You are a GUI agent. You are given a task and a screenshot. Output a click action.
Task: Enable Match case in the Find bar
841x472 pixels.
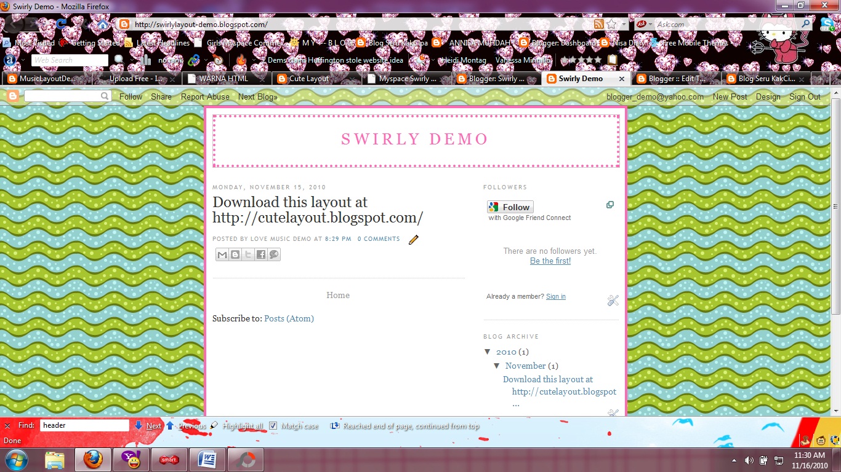pyautogui.click(x=272, y=425)
